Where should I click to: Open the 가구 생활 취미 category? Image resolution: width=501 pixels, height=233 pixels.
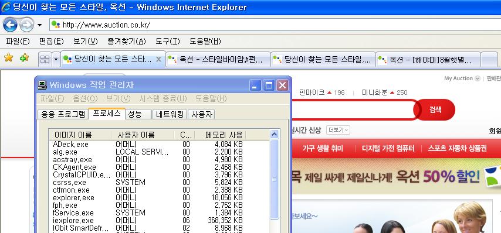click(x=323, y=149)
